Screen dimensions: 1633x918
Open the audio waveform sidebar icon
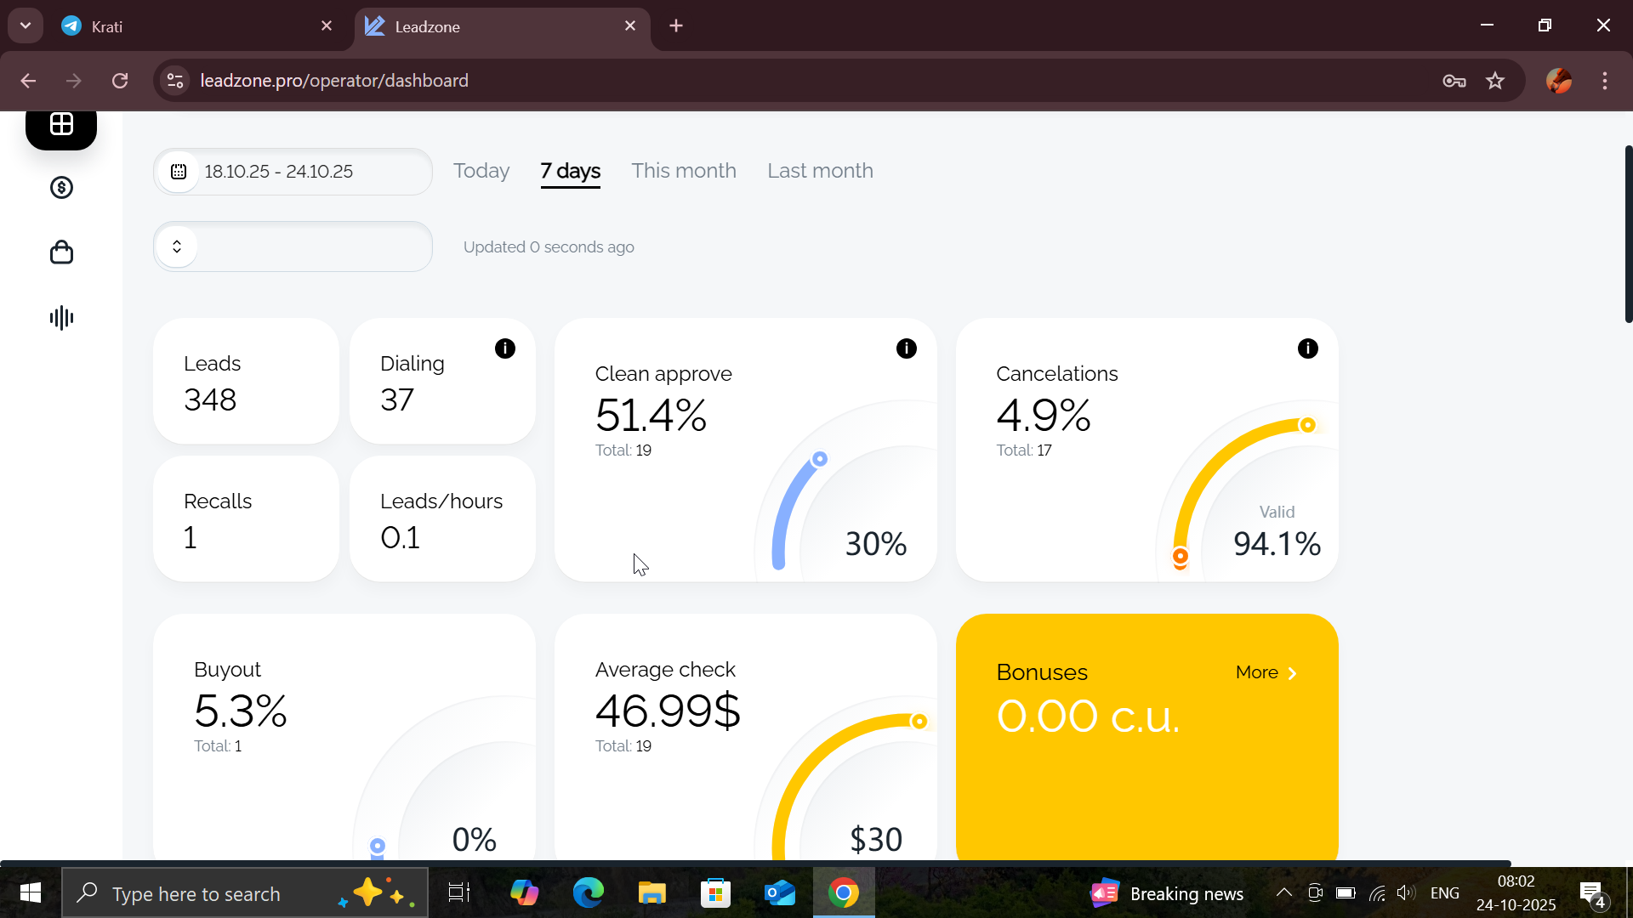61,318
